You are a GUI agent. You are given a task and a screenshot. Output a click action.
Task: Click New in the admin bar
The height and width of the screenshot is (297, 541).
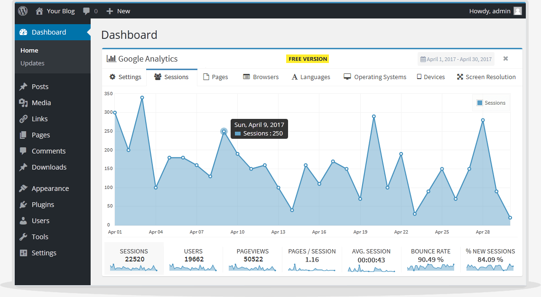[123, 11]
